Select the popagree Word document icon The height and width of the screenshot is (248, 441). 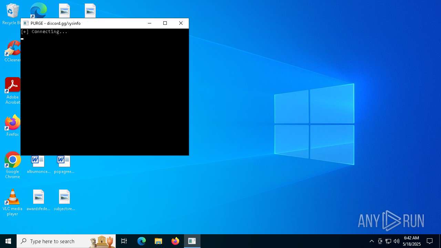pyautogui.click(x=64, y=165)
